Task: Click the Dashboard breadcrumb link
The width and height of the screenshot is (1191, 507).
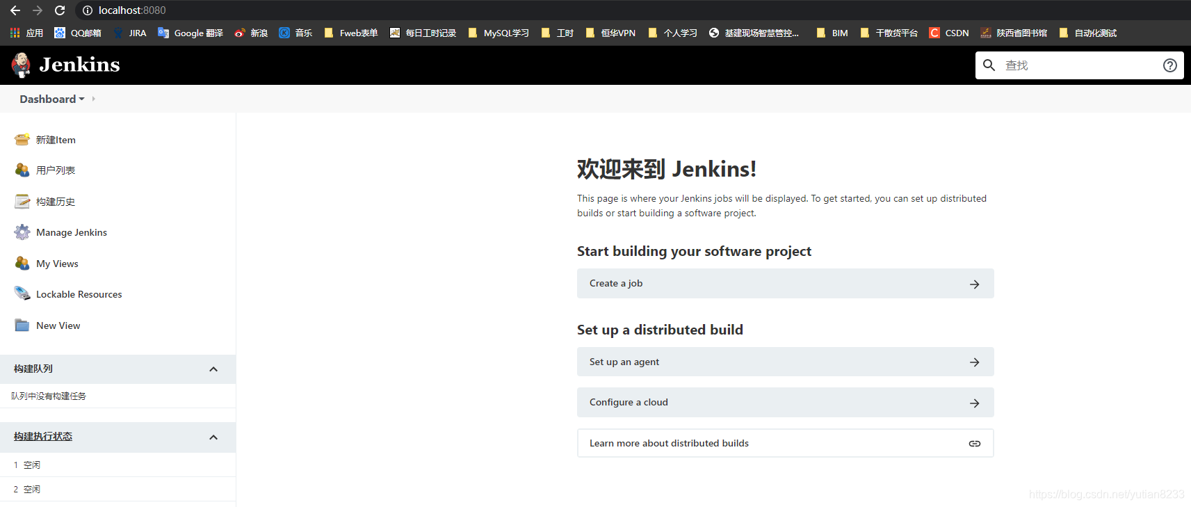Action: (x=47, y=99)
